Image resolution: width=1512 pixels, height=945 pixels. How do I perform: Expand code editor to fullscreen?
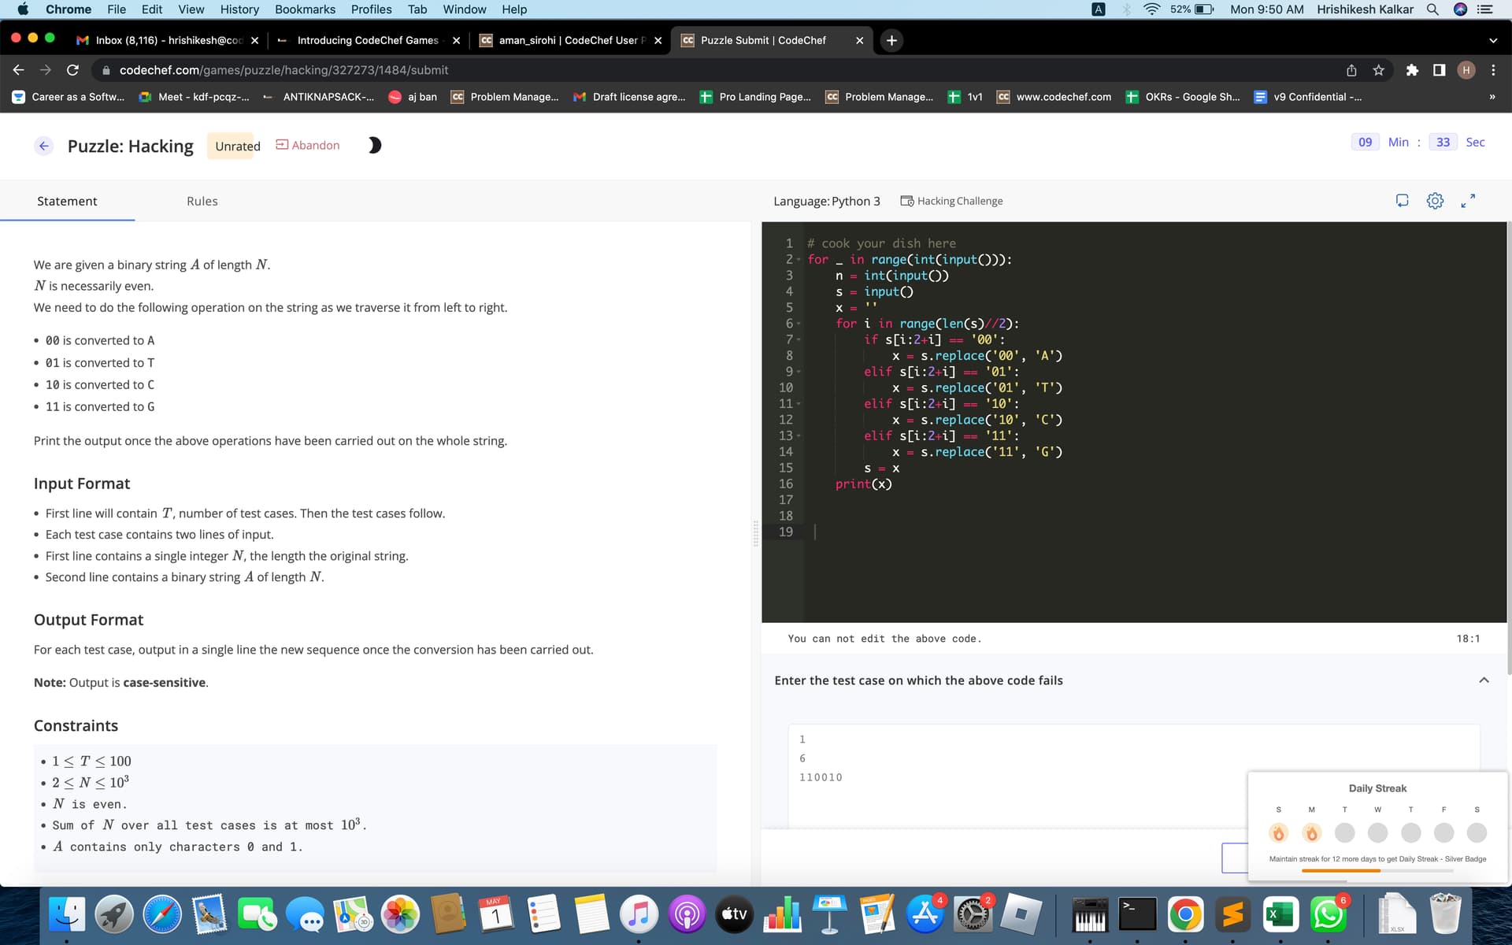1468,201
